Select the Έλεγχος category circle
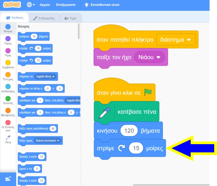217x186 pixels. (x=8, y=75)
